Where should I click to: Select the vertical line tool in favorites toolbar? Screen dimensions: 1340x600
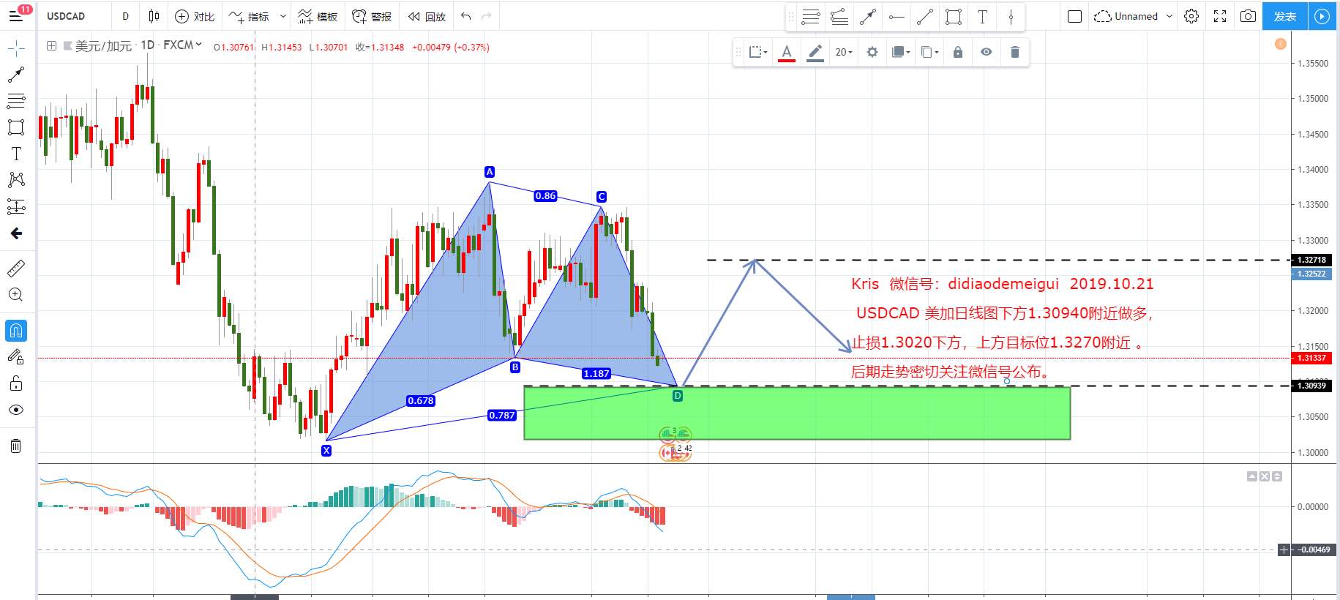pos(1011,17)
